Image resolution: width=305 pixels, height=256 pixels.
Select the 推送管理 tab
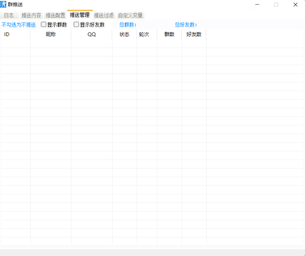click(80, 15)
